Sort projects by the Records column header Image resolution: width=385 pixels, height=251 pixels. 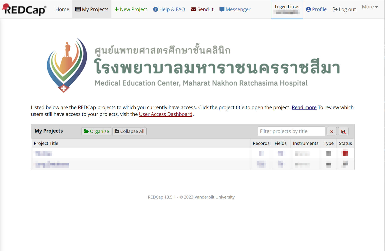tap(261, 143)
